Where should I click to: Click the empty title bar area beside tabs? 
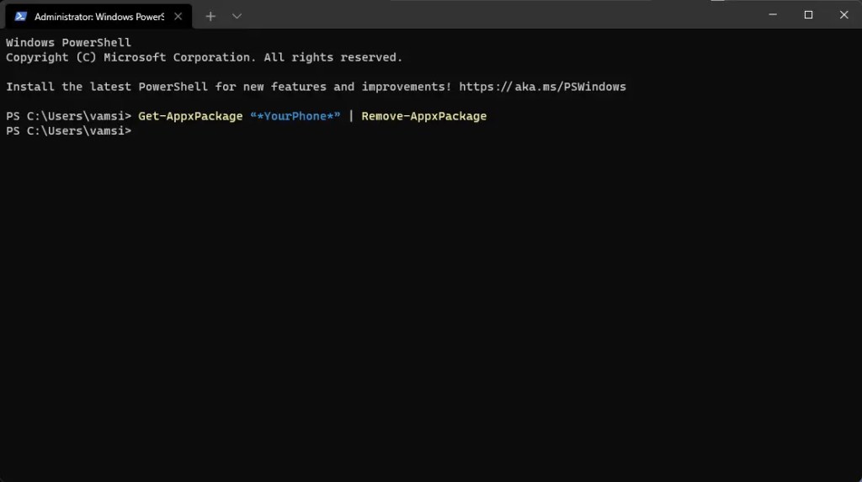(495, 15)
